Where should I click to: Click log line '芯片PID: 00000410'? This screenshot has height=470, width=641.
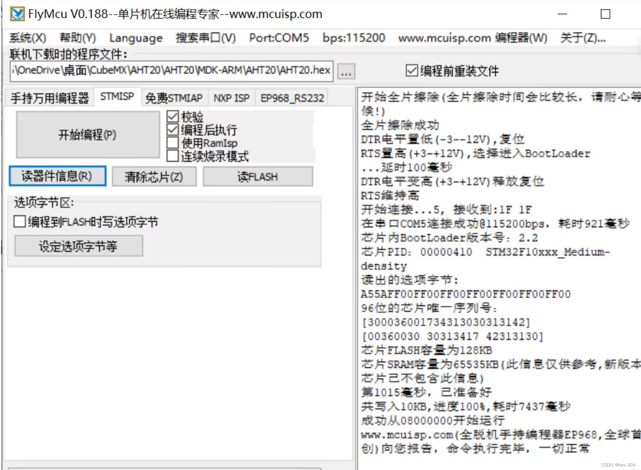[x=416, y=252]
